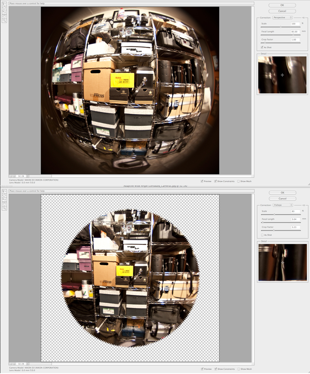
Task: Click the Scale field showing 100
Action: click(295, 24)
